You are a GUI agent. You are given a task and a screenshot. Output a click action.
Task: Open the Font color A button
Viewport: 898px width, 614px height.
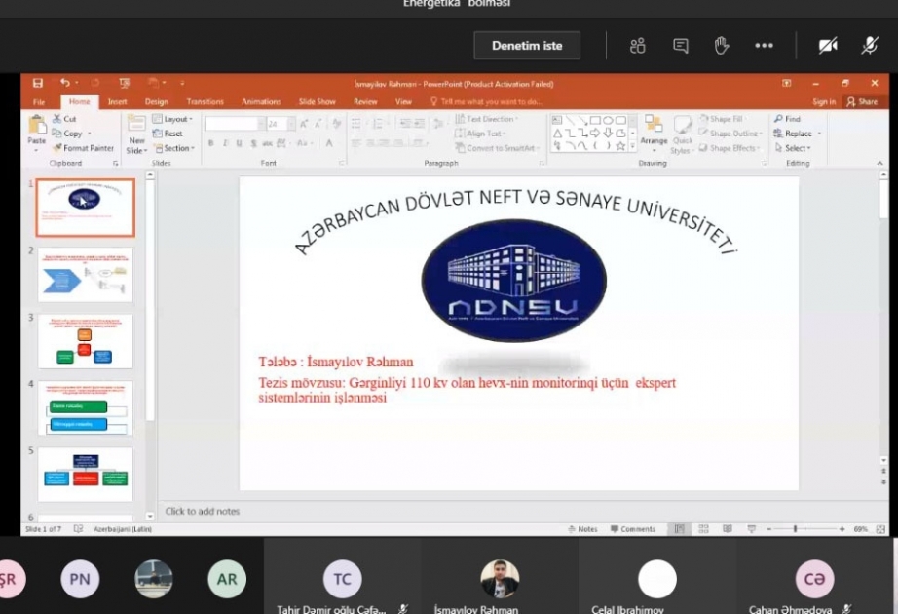[329, 142]
